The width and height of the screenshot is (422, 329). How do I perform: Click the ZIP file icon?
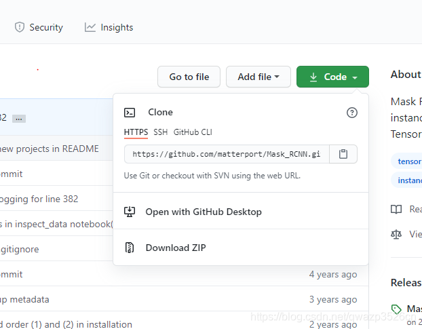[x=130, y=248]
